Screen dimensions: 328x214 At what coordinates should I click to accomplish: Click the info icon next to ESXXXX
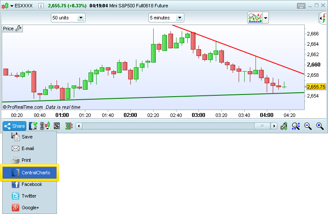pyautogui.click(x=41, y=6)
